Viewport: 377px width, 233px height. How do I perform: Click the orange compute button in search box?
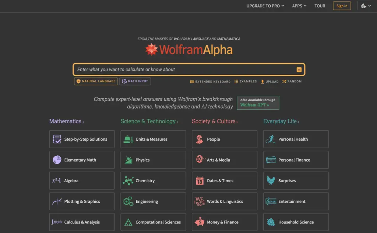(299, 70)
